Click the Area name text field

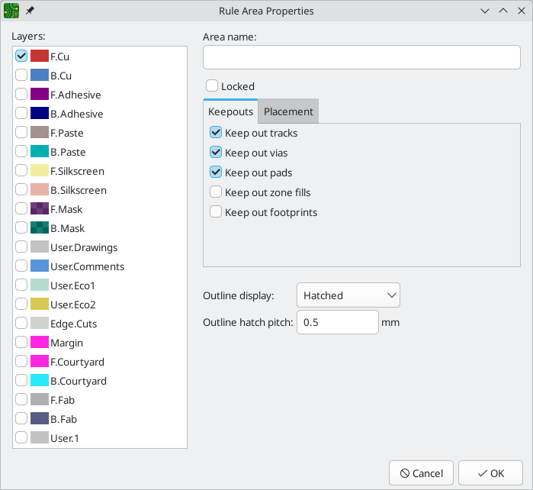361,57
